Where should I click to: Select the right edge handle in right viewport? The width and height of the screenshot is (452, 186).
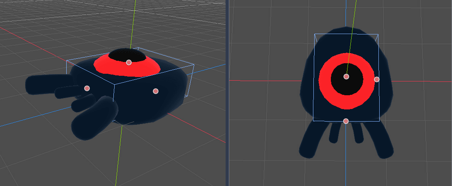(376, 79)
